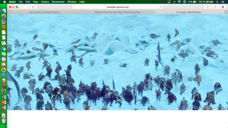Open the Downloads button in the toolbar
This screenshot has width=228, height=128.
click(x=223, y=7)
